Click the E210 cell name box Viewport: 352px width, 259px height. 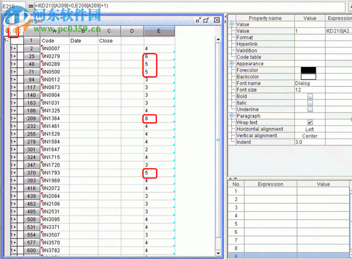click(14, 6)
